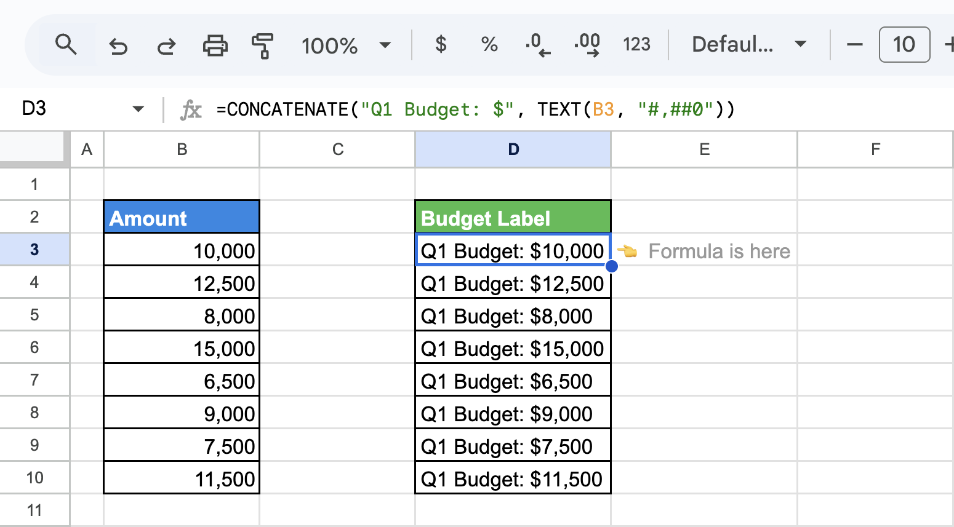This screenshot has width=954, height=527.
Task: Select column F header
Action: pos(875,149)
